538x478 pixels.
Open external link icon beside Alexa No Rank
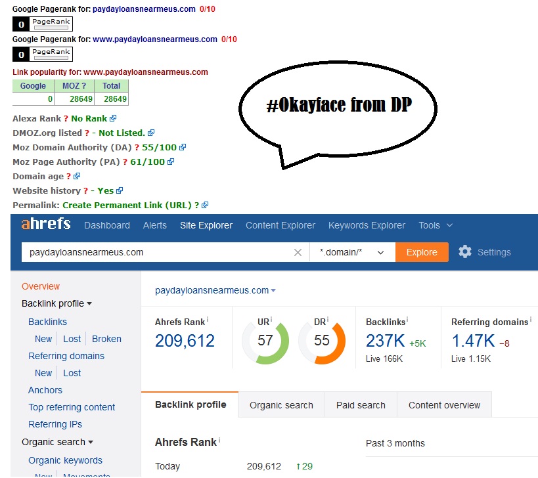pyautogui.click(x=113, y=118)
